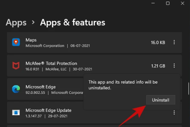Click the Microsoft Edge logo icon
This screenshot has height=127, width=190.
pyautogui.click(x=16, y=89)
